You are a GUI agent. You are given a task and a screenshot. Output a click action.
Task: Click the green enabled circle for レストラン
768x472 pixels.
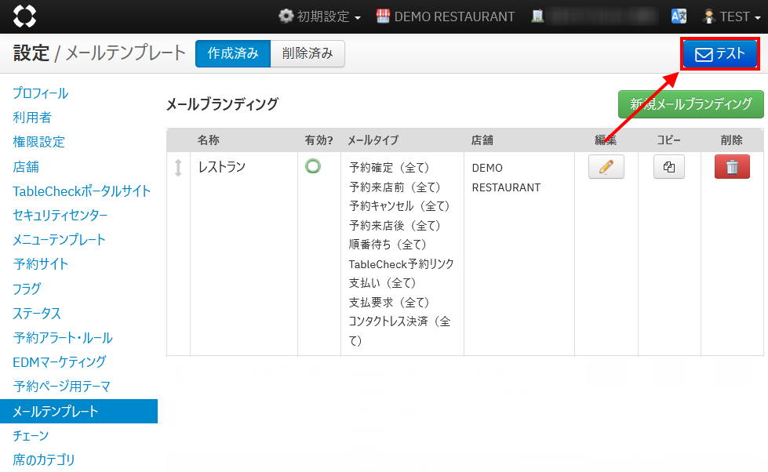tap(313, 166)
